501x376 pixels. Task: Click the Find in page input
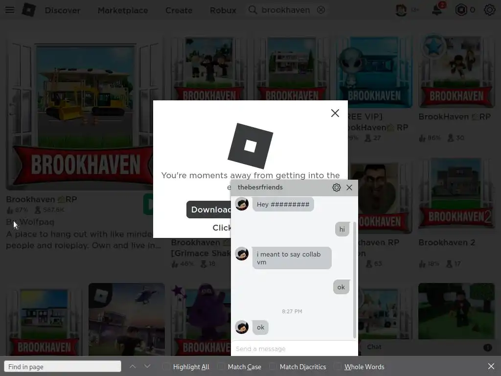point(63,366)
